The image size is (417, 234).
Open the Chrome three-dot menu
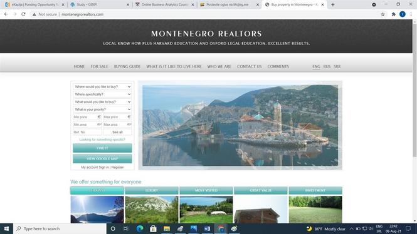coord(411,14)
